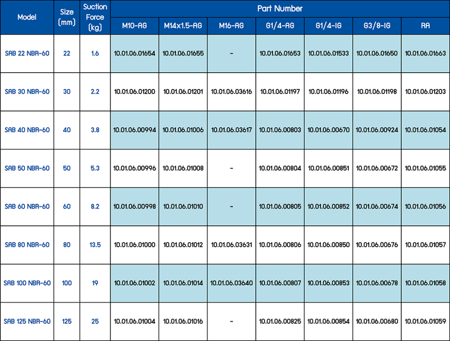Select part number 10.01.06.01004
The height and width of the screenshot is (341, 450).
[x=134, y=321]
